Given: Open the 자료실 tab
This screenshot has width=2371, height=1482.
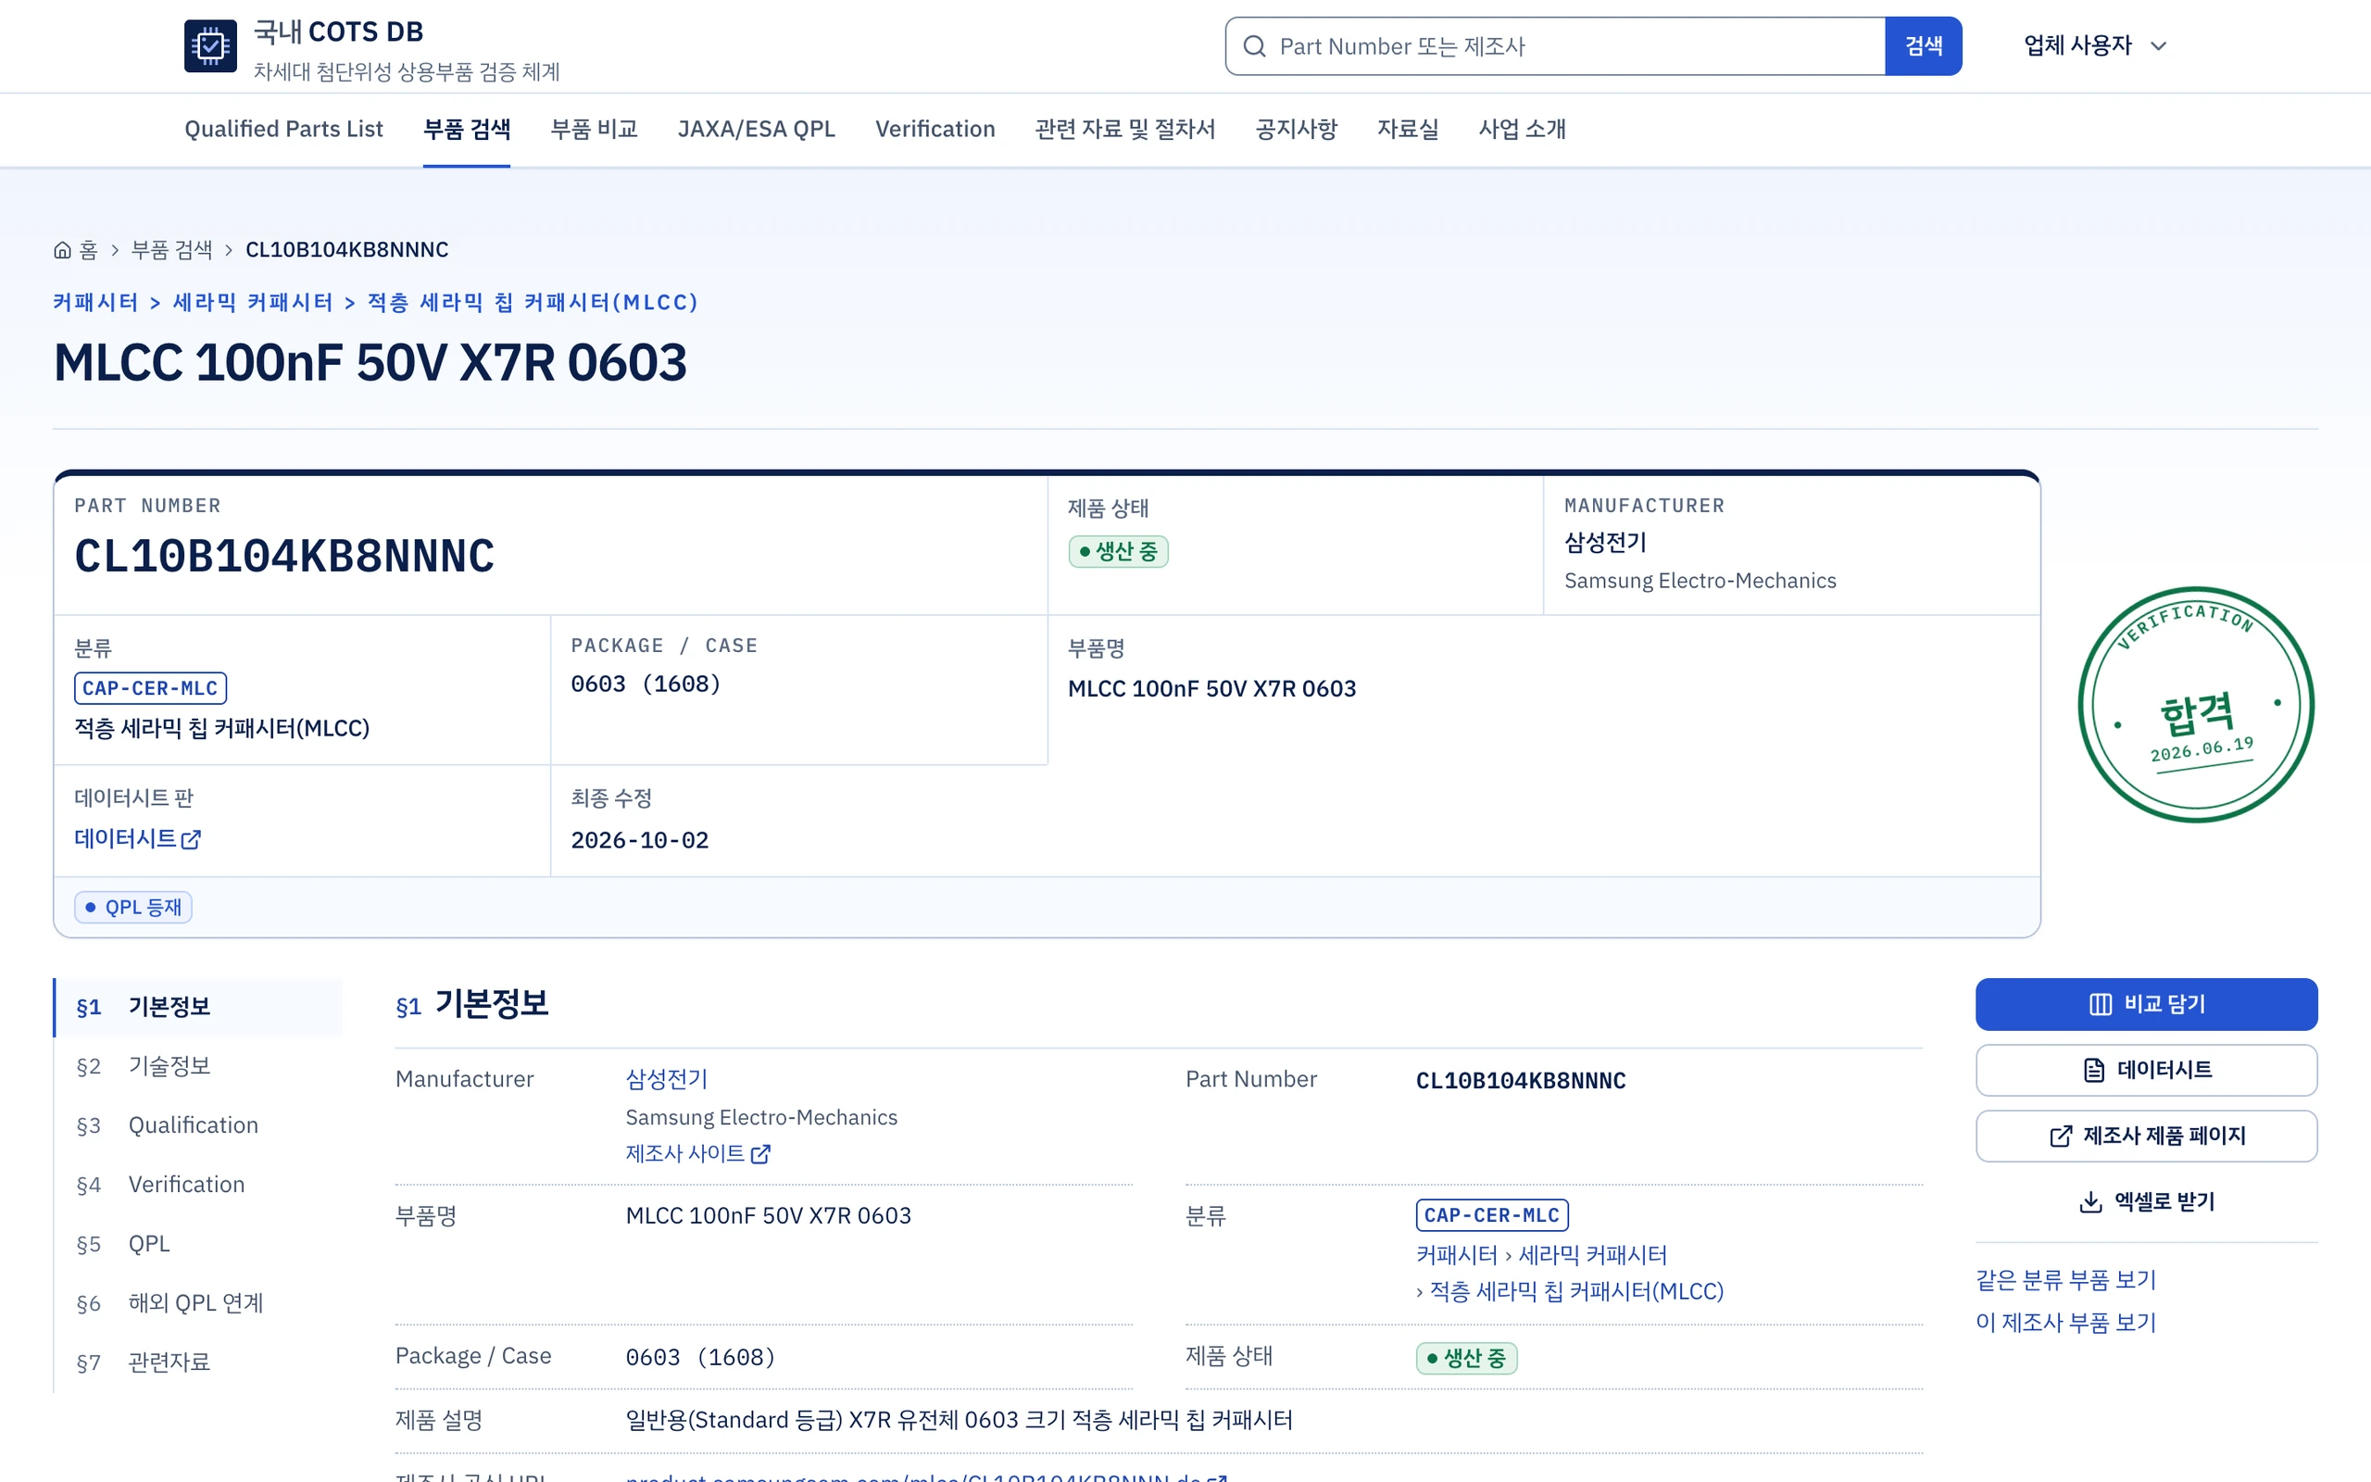Looking at the screenshot, I should (1407, 129).
